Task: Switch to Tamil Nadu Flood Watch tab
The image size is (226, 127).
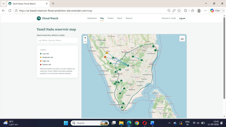Action: pos(28,4)
